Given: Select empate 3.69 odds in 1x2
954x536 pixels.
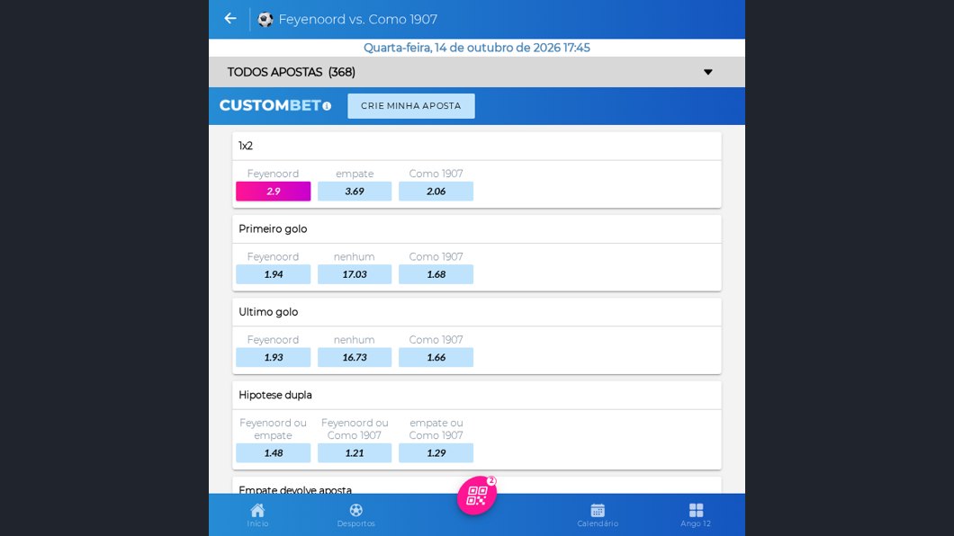Looking at the screenshot, I should point(355,192).
